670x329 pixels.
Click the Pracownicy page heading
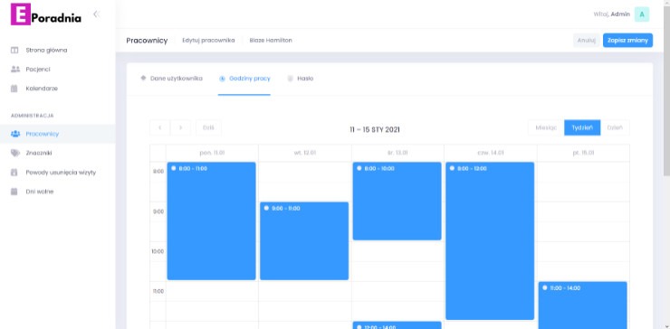147,41
